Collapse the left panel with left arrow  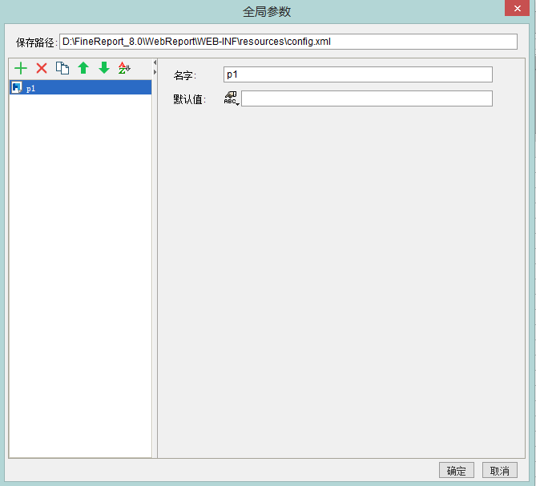click(155, 62)
